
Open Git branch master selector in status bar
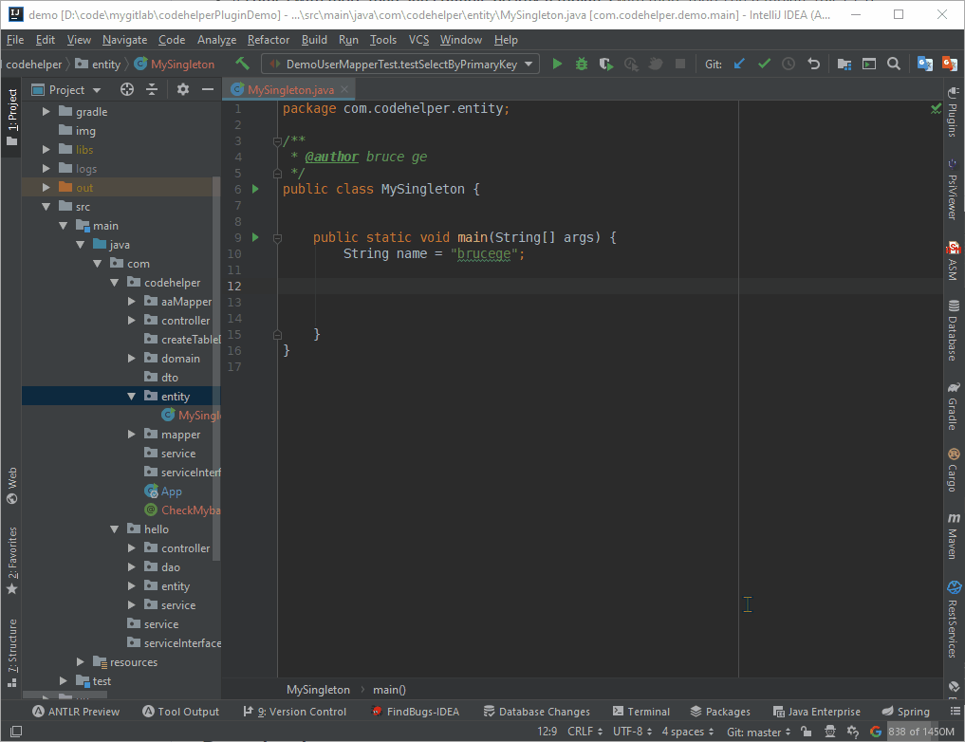(759, 732)
